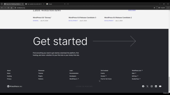Open the Five for the Future link
The width and height of the screenshot is (170, 95).
[x=106, y=79]
